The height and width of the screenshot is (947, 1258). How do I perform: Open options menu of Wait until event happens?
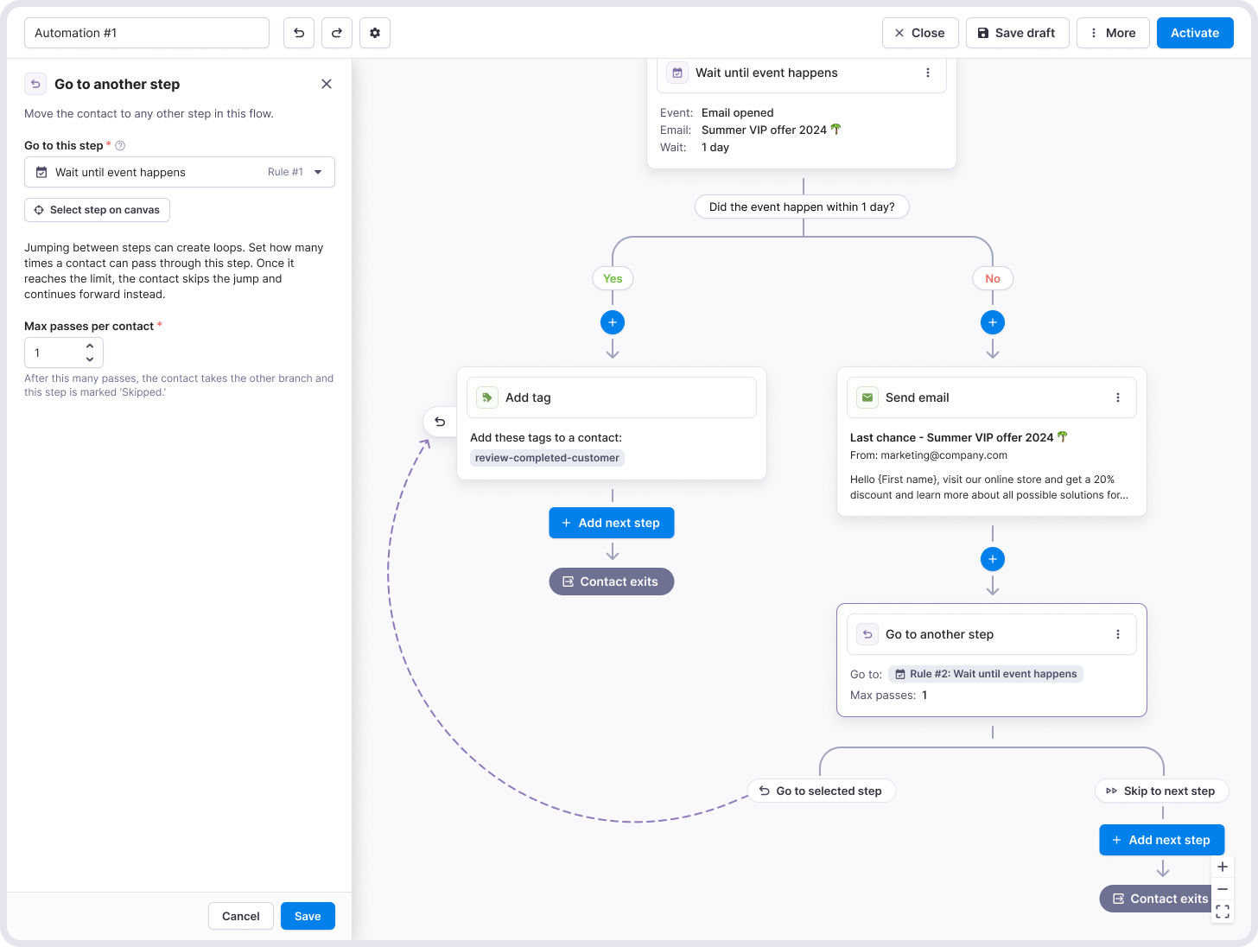coord(928,73)
